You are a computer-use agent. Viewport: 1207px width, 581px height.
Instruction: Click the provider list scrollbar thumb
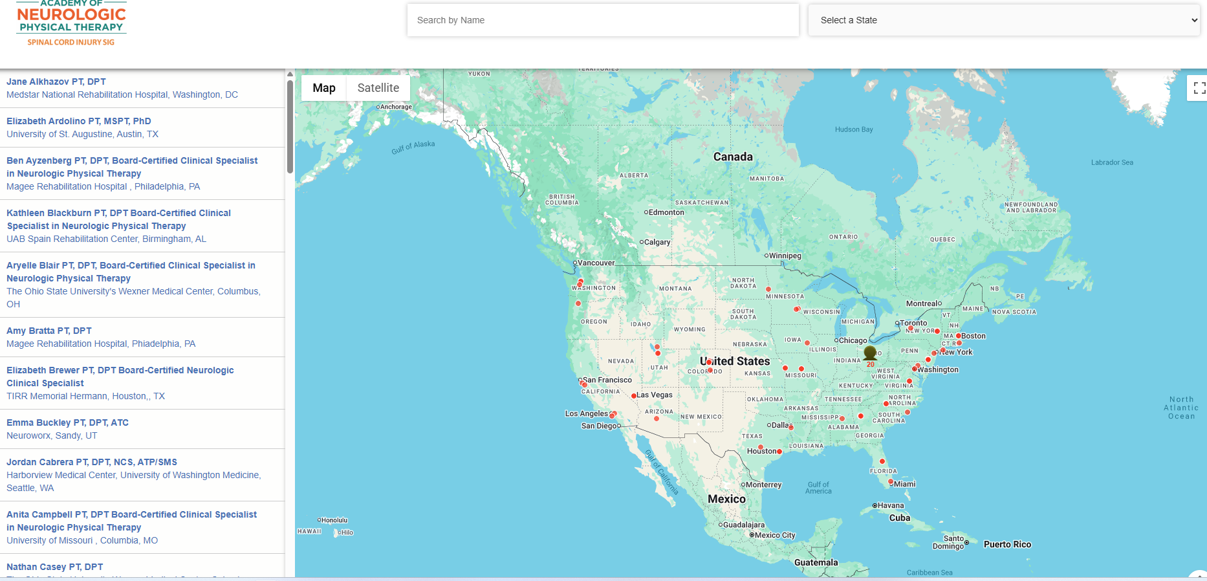click(x=290, y=126)
